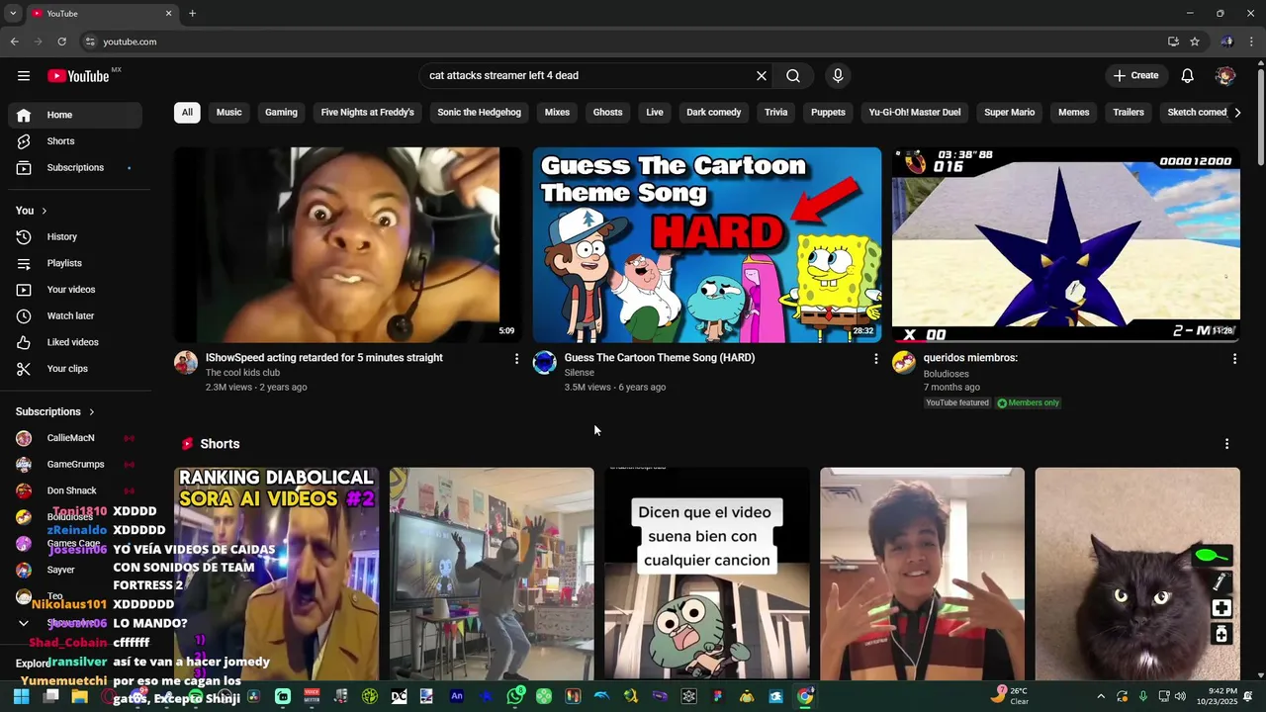Show more filter chips with the right arrow
The image size is (1266, 712).
click(1236, 113)
